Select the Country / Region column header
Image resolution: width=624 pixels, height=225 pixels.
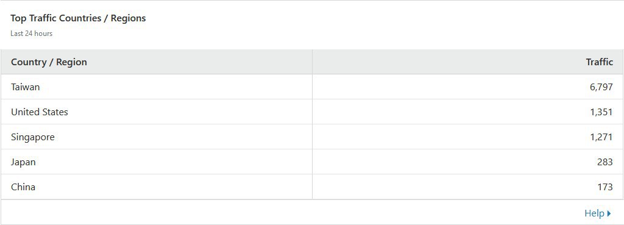coord(157,62)
